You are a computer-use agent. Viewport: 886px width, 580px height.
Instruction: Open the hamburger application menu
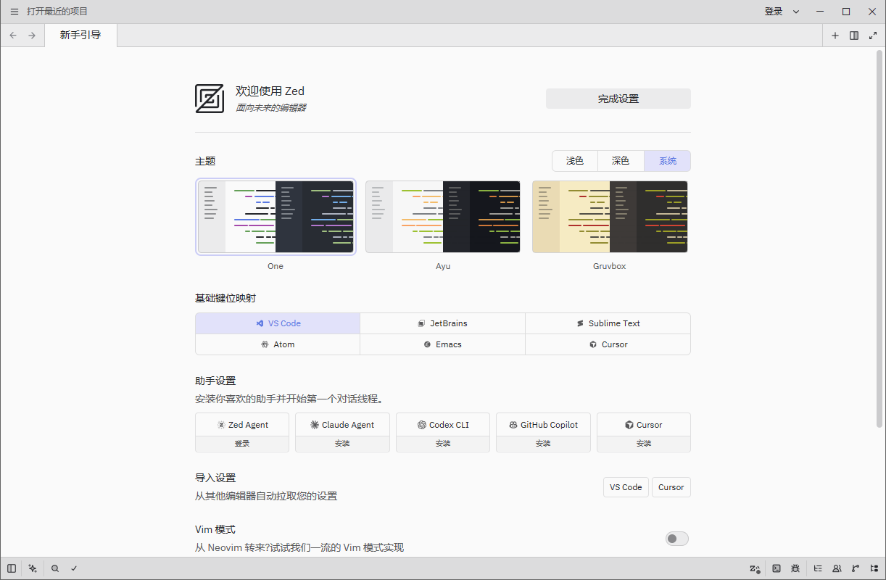pyautogui.click(x=15, y=12)
